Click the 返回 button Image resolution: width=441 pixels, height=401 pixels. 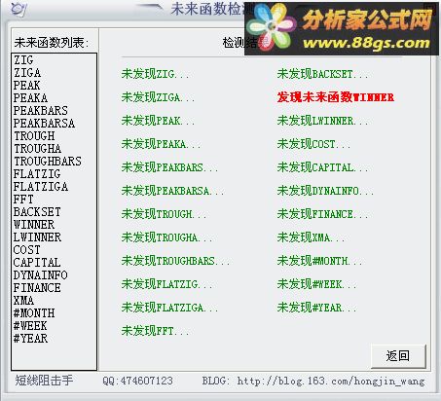tap(398, 356)
